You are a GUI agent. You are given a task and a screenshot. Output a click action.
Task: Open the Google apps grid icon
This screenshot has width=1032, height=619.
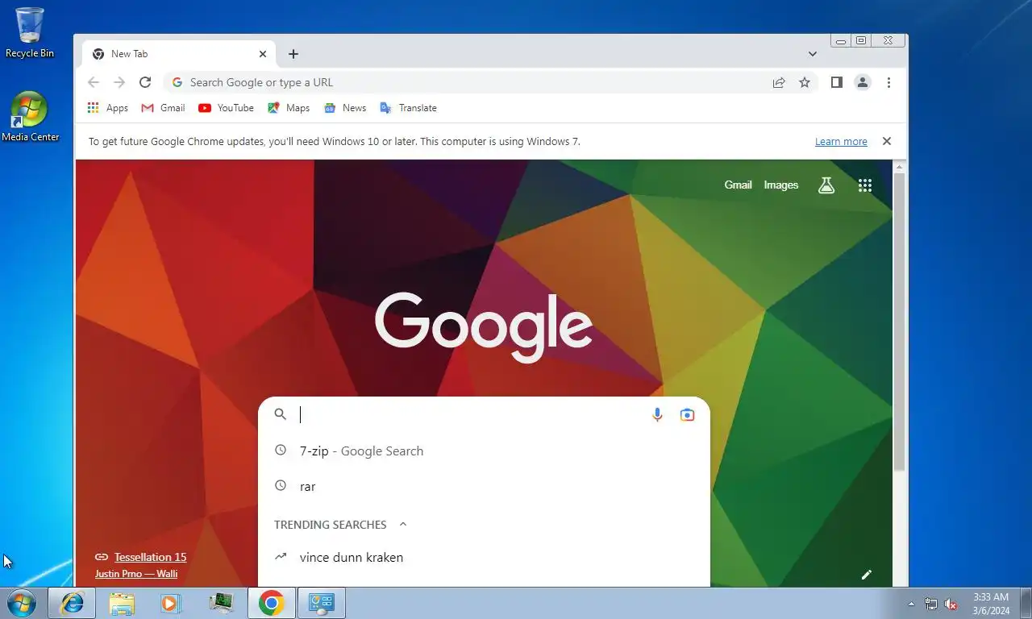click(865, 185)
